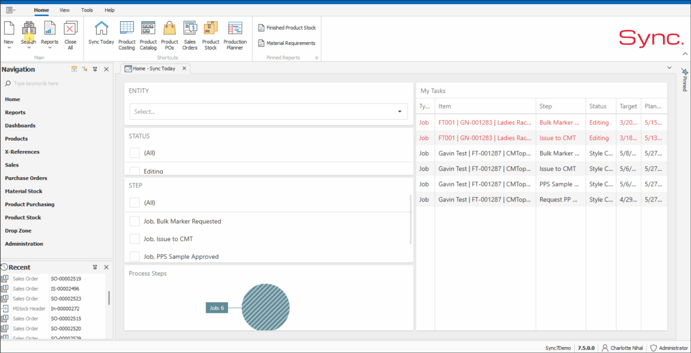Close the Home - Sync Today tab

[184, 68]
